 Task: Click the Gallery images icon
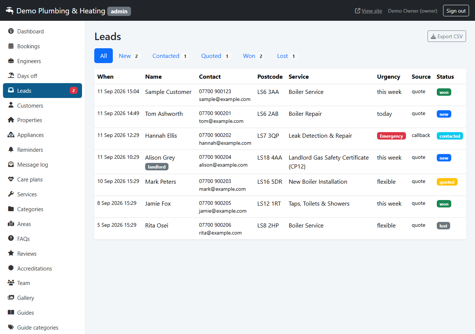(11, 298)
